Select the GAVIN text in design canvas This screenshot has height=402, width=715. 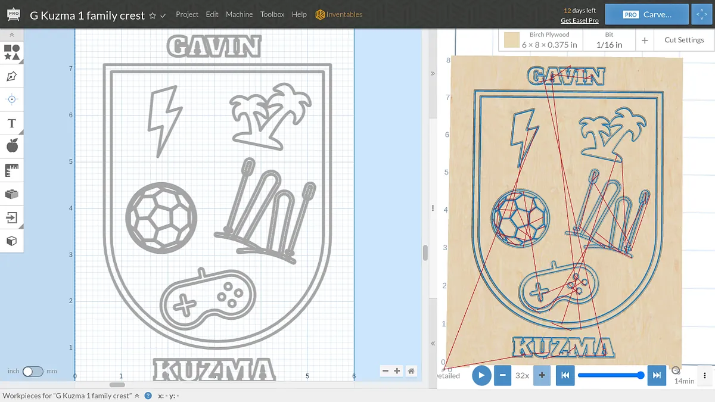[x=214, y=46]
